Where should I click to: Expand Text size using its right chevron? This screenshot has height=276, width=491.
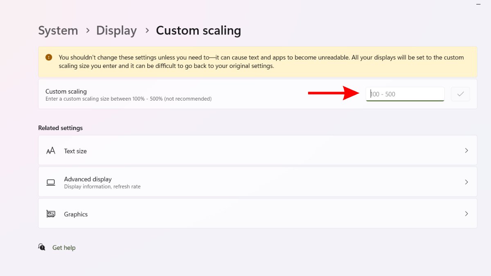click(x=466, y=150)
